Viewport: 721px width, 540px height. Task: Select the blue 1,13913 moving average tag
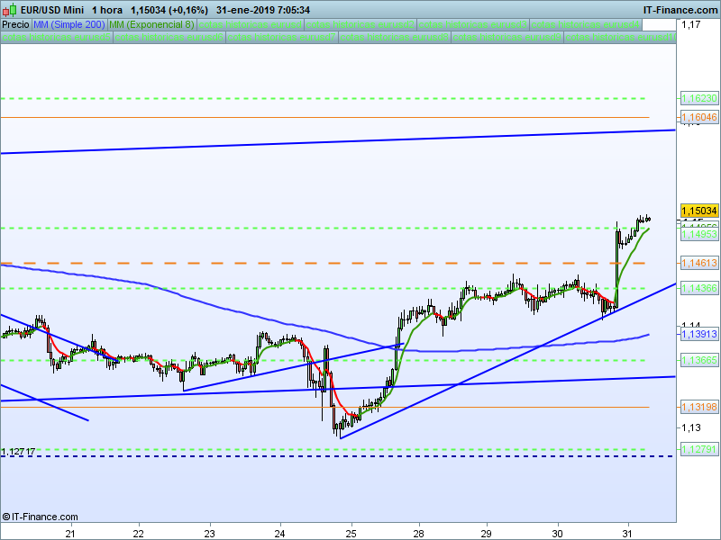(x=698, y=334)
